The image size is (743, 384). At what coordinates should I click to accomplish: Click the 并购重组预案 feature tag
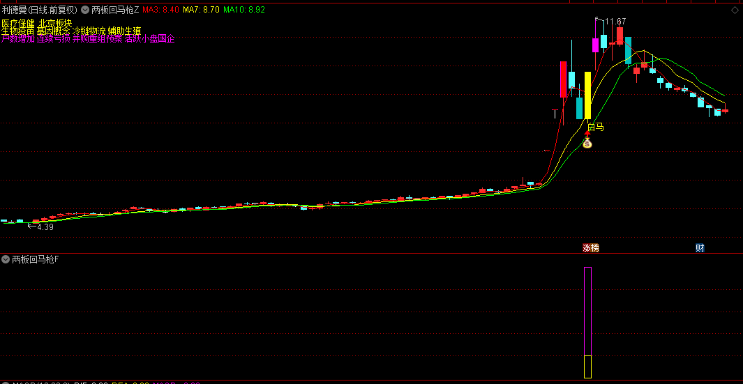(97, 39)
